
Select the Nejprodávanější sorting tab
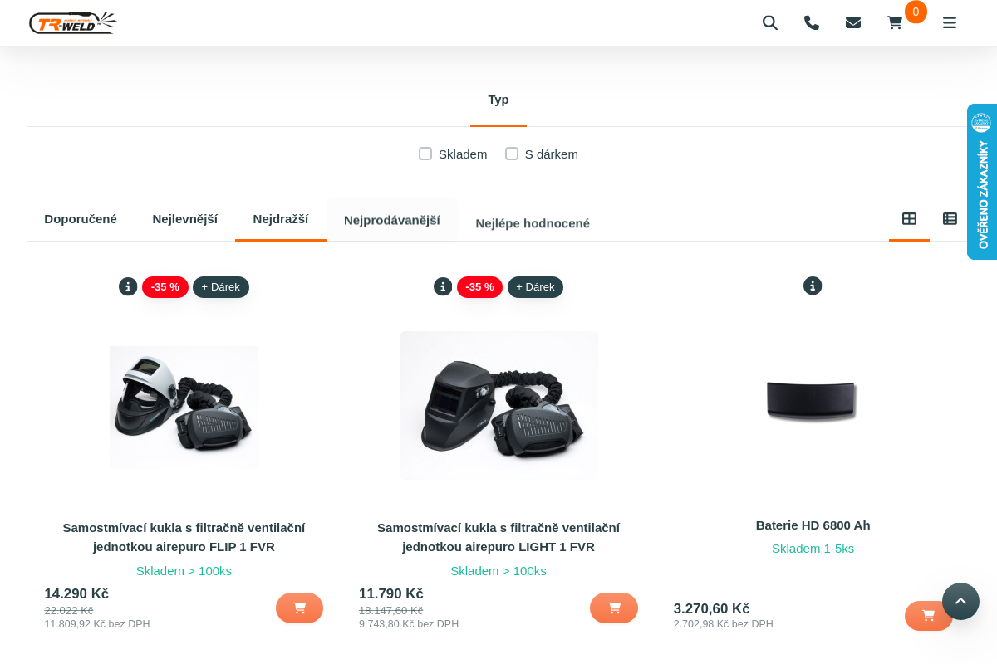pyautogui.click(x=392, y=220)
